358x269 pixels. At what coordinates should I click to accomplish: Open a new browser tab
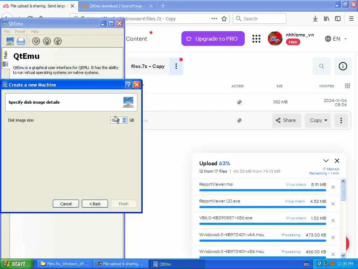[163, 6]
